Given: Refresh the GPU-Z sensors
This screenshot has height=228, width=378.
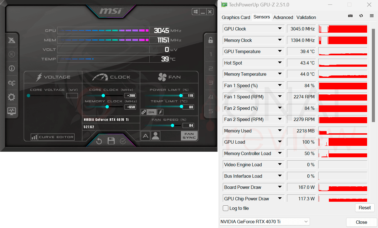Looking at the screenshot, I should (x=361, y=16).
